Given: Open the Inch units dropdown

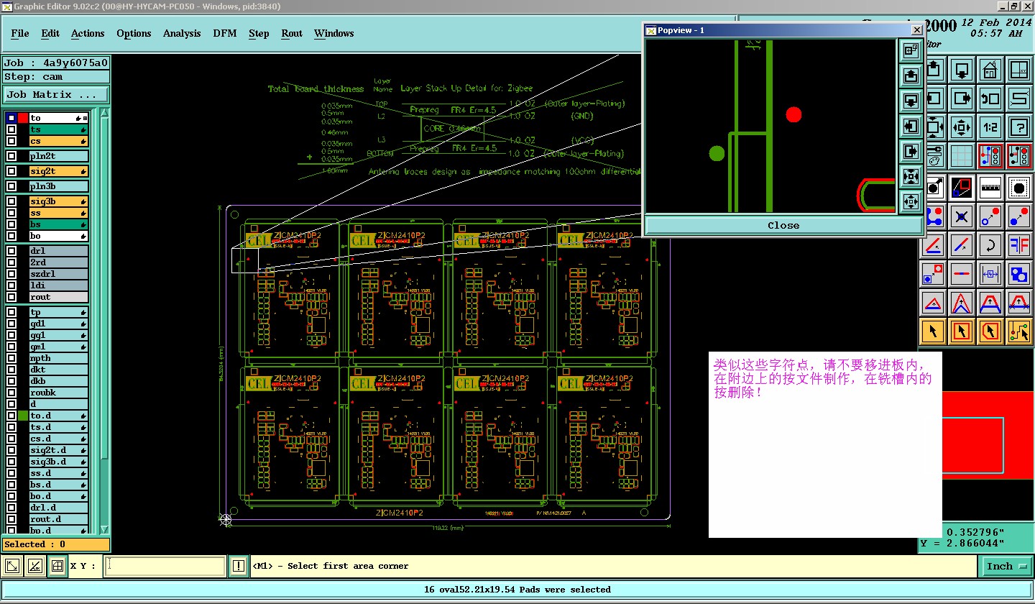Looking at the screenshot, I should [1006, 567].
